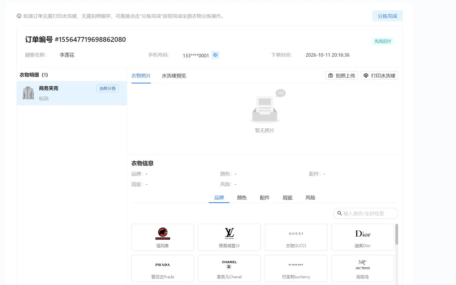Select the 始祖鸟 brand card

tap(363, 268)
